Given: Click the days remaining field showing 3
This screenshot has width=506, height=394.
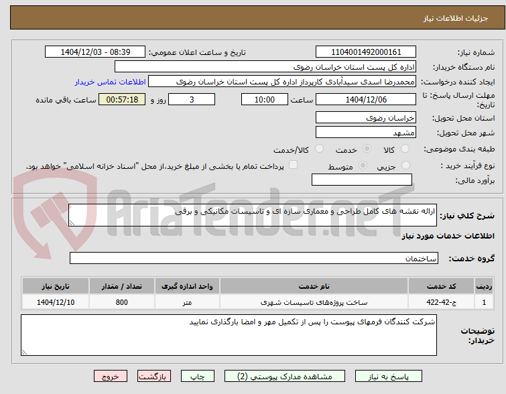Looking at the screenshot, I should click(192, 99).
